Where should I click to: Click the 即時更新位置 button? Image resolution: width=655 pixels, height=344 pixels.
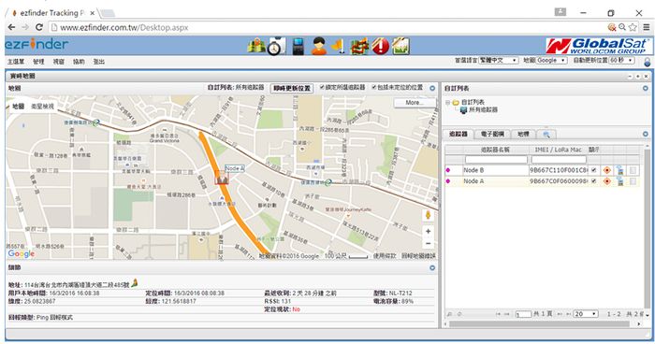tap(292, 88)
